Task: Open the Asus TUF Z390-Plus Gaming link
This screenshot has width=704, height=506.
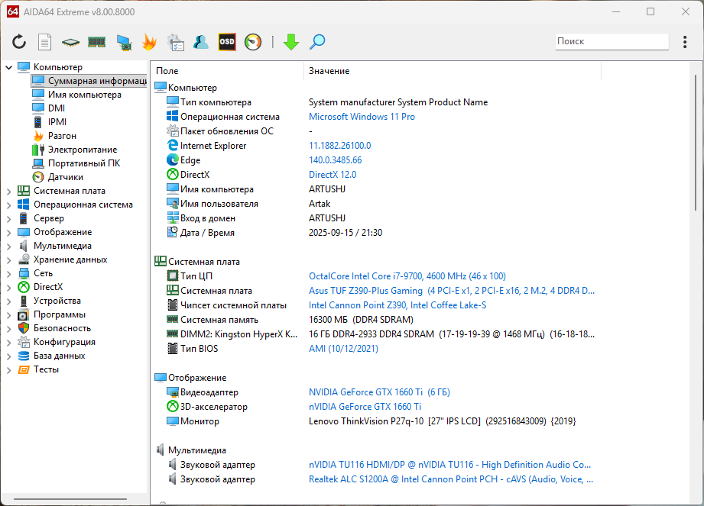Action: pos(452,291)
